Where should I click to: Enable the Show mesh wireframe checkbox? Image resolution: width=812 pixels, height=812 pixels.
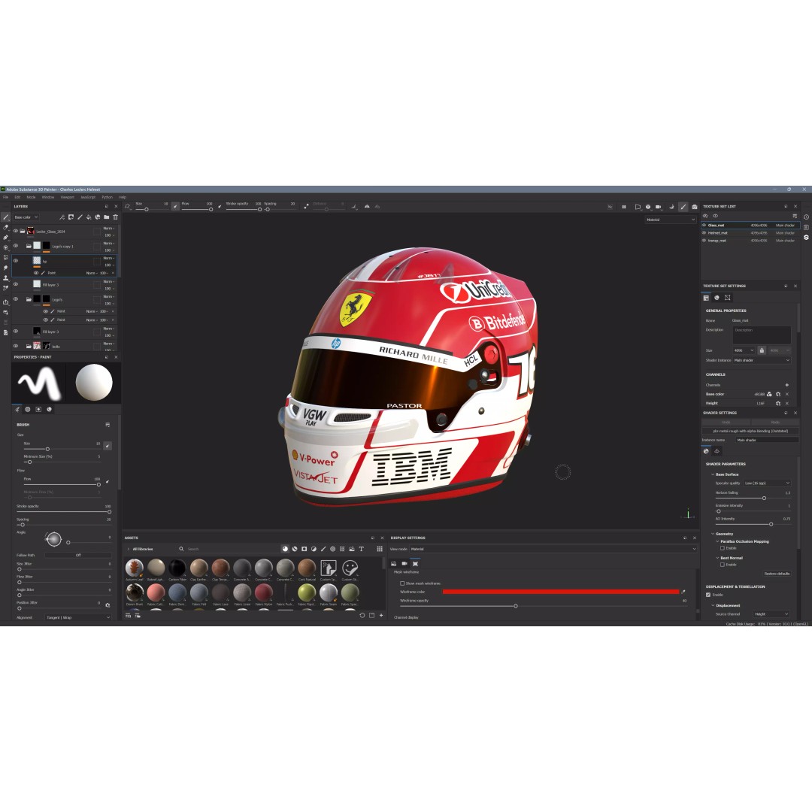point(403,583)
